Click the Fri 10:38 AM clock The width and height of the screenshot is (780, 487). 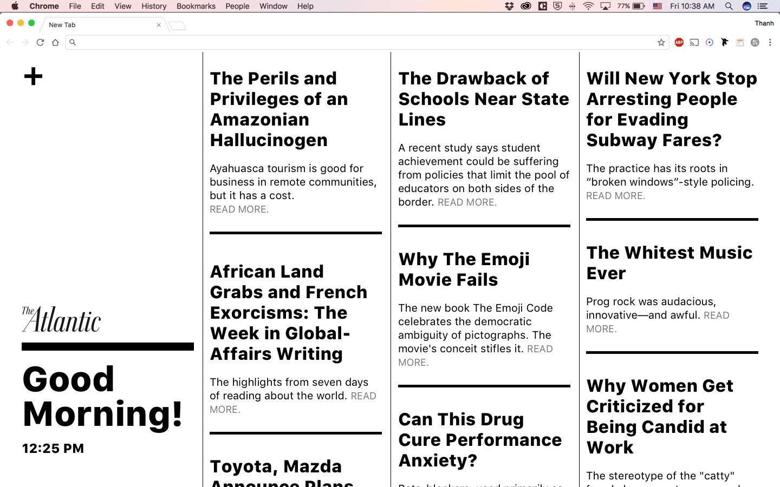pyautogui.click(x=692, y=6)
